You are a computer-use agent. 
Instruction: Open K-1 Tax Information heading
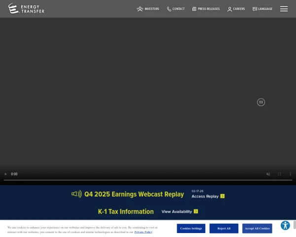(x=126, y=211)
